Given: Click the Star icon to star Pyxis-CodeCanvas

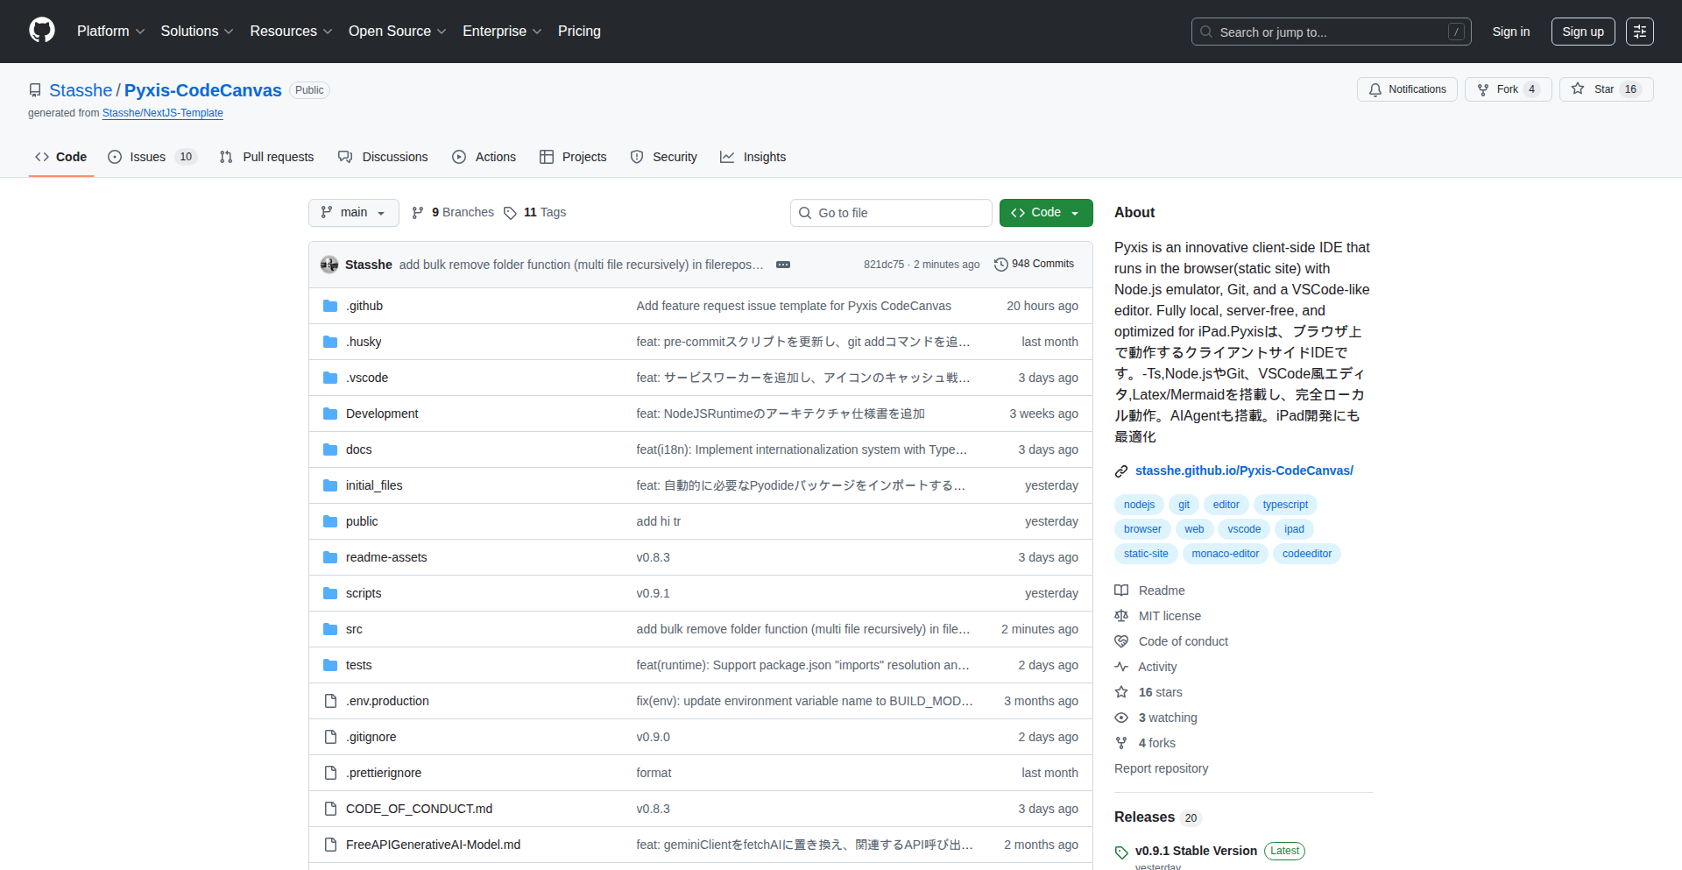Looking at the screenshot, I should tap(1578, 88).
